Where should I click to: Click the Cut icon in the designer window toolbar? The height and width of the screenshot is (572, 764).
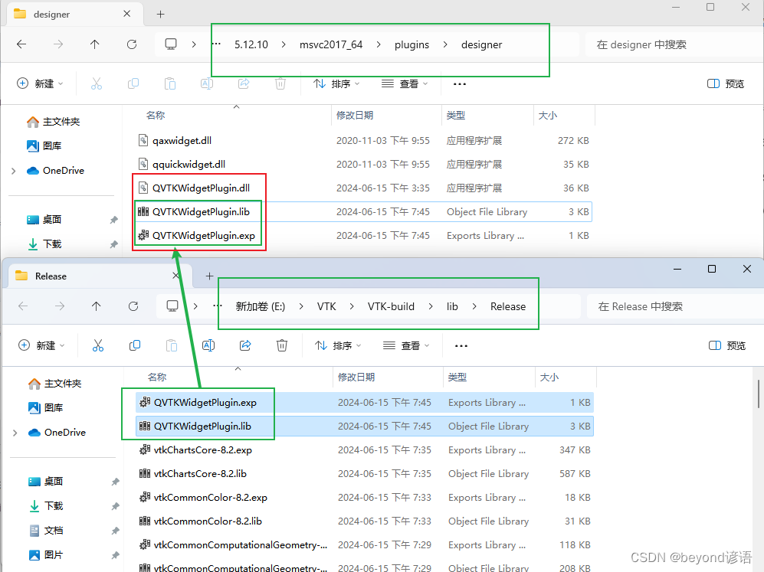(97, 83)
